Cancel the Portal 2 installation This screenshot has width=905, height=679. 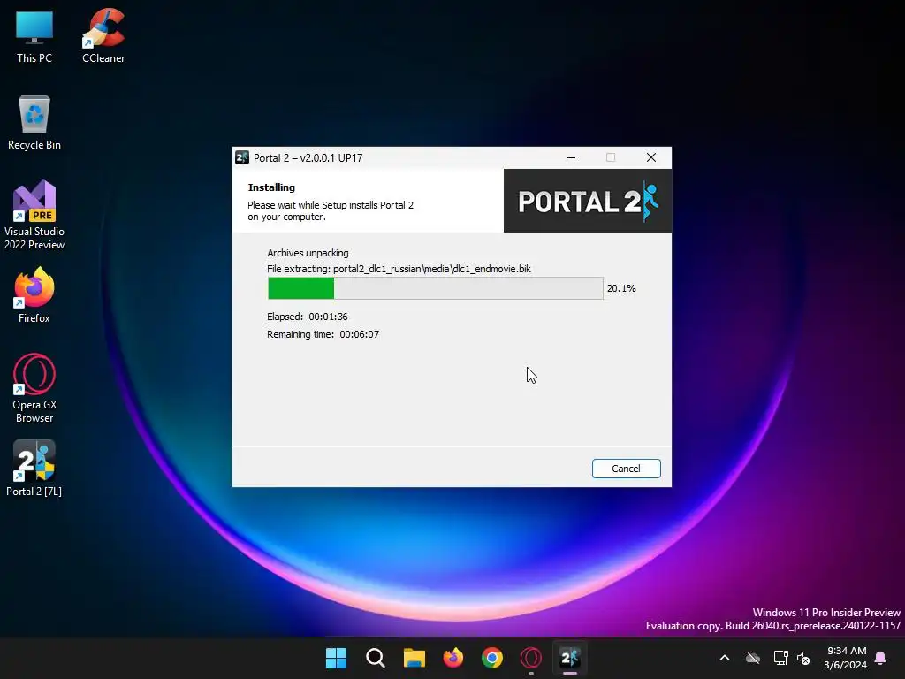[627, 469]
